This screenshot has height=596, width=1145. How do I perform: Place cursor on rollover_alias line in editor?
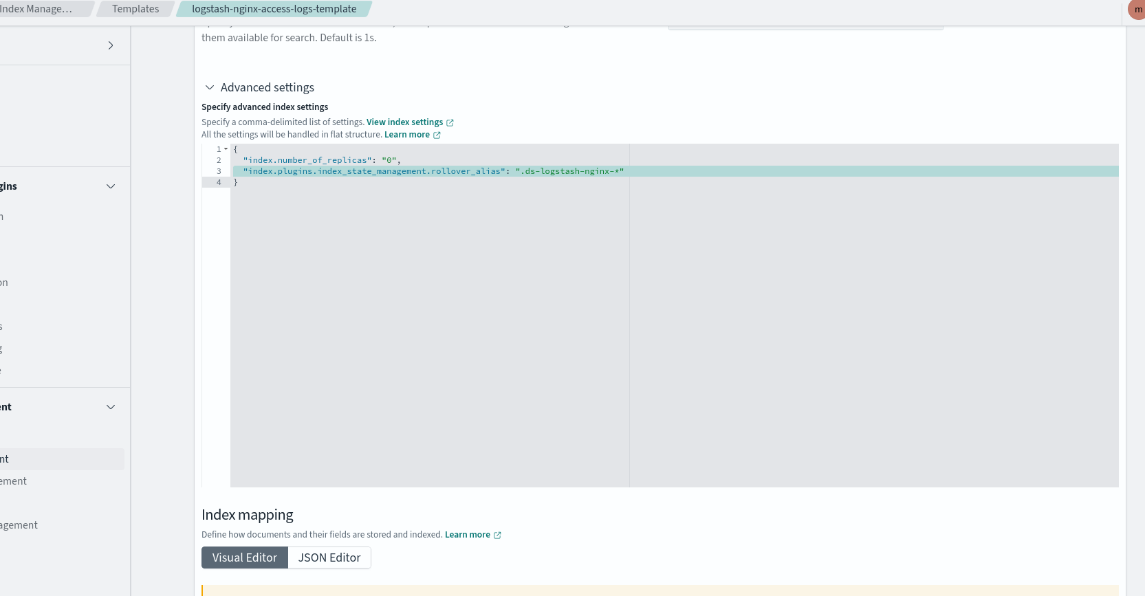click(433, 171)
